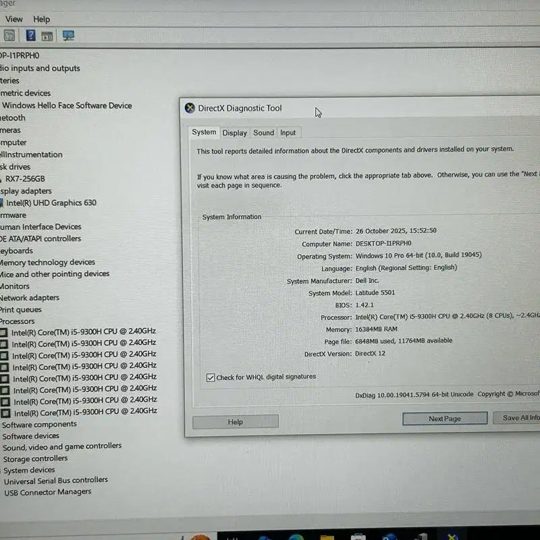Click the DirectX icon in the dialog title bar
Screen dimensions: 540x540
click(x=191, y=108)
